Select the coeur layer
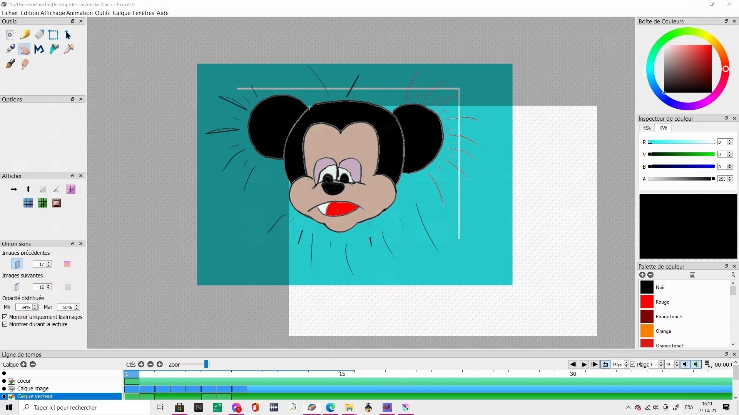This screenshot has height=415, width=739. (x=24, y=381)
